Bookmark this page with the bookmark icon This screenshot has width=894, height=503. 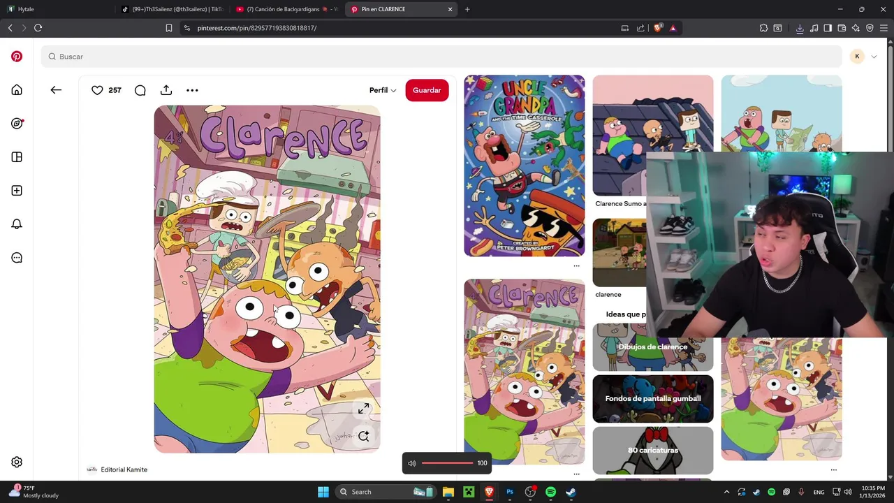coord(168,28)
